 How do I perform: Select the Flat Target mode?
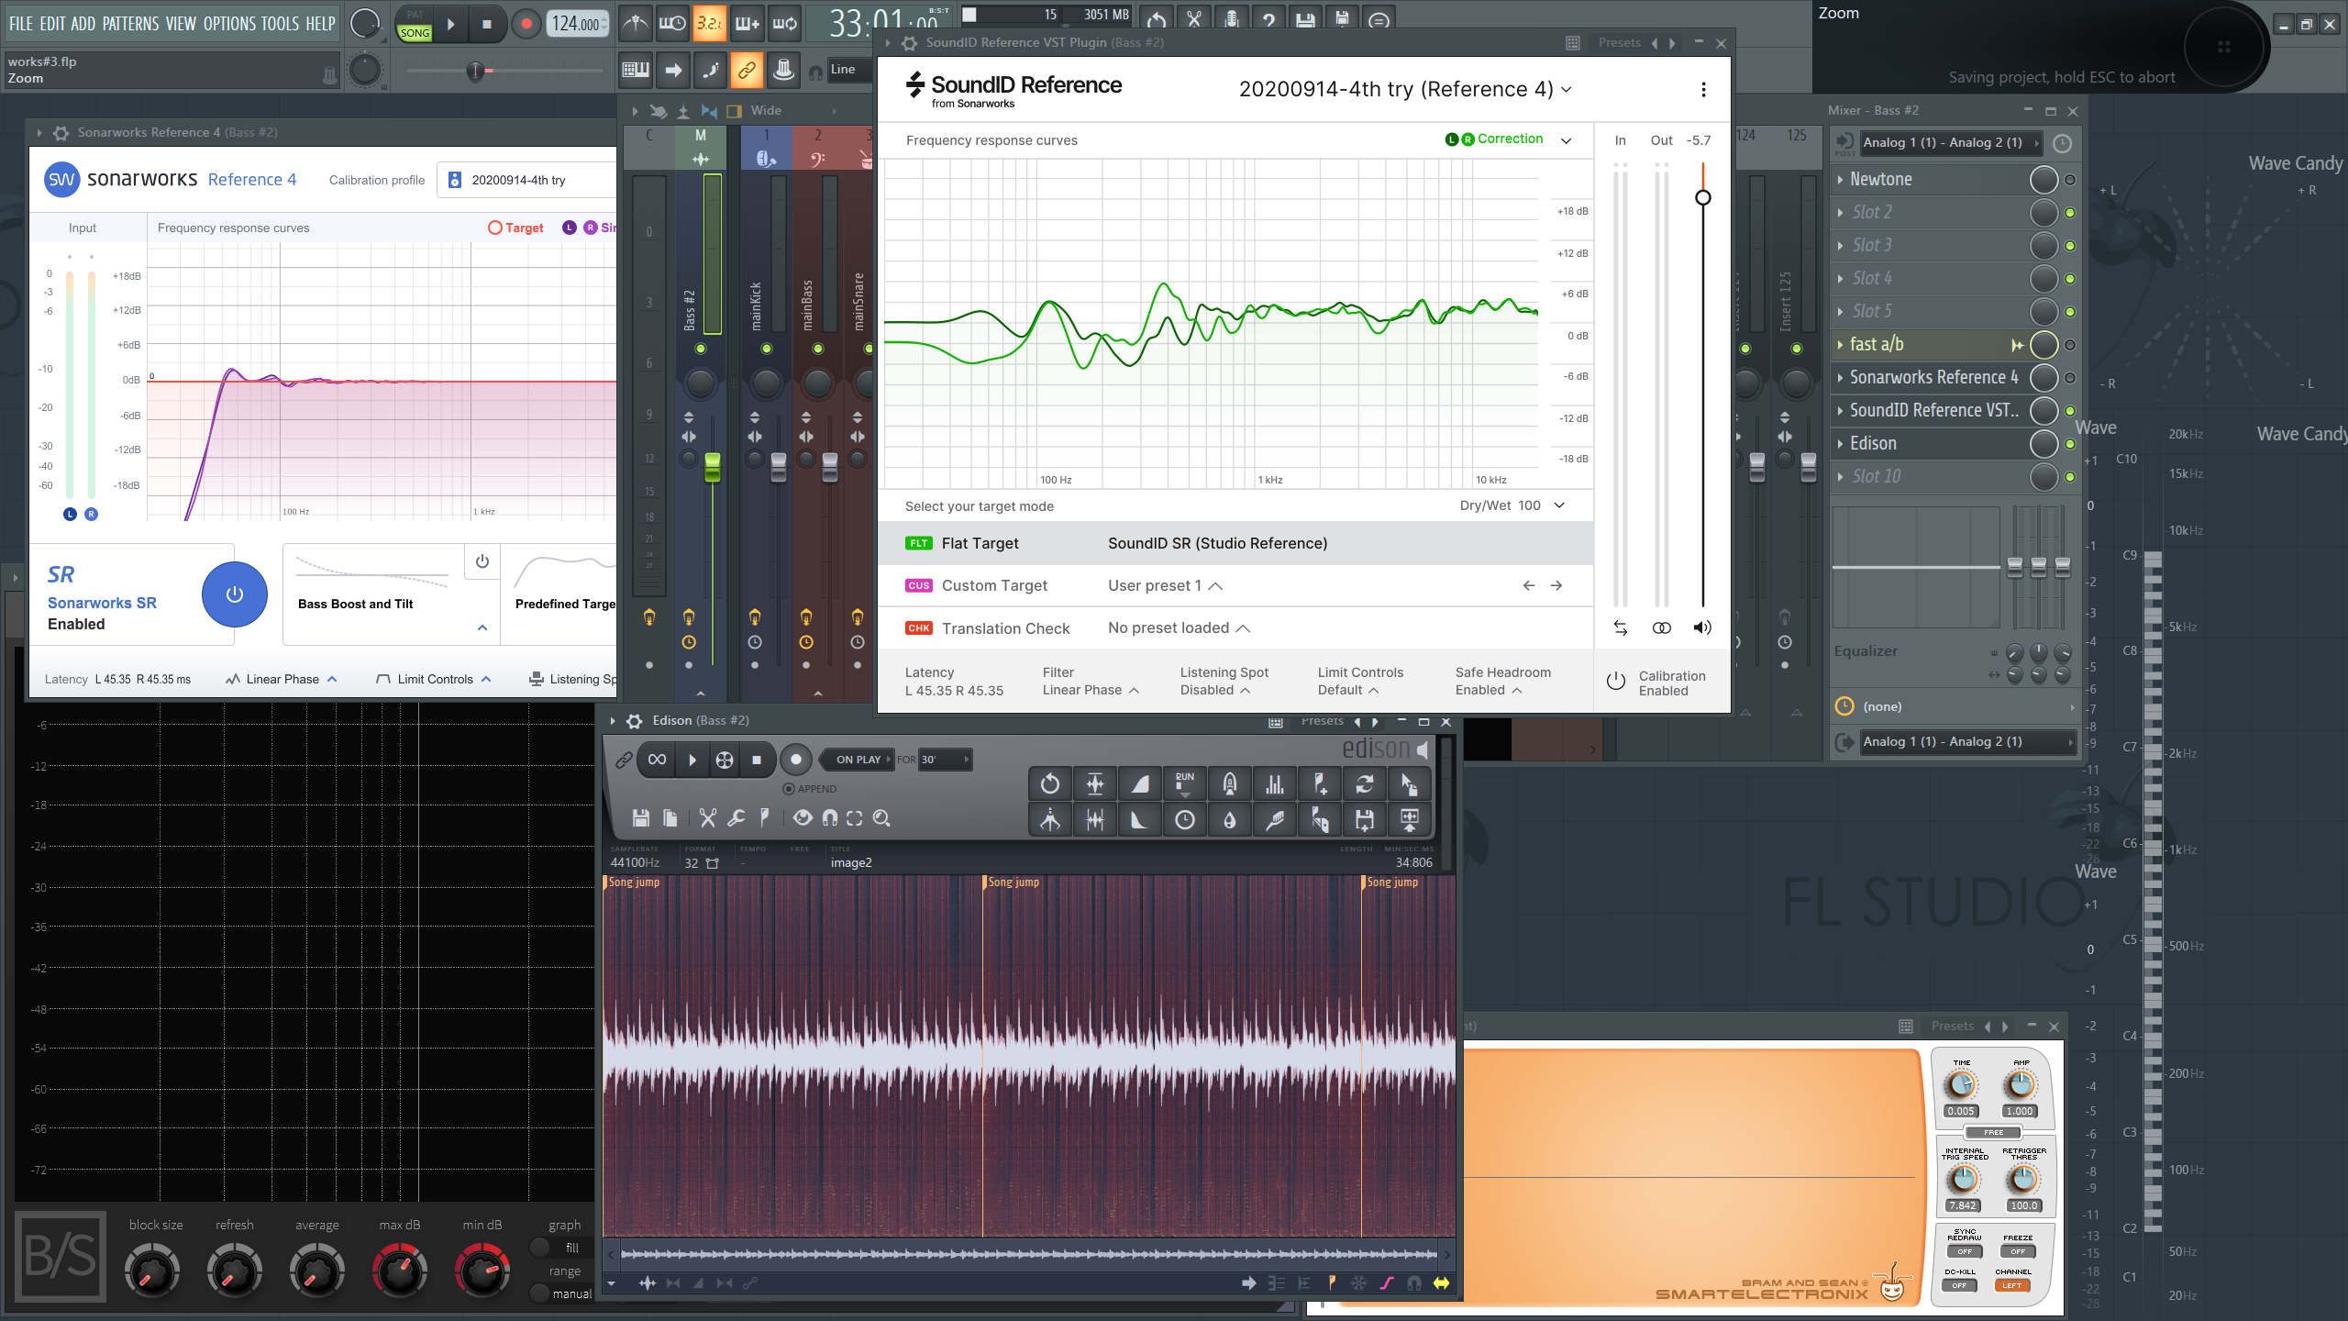[x=1235, y=543]
